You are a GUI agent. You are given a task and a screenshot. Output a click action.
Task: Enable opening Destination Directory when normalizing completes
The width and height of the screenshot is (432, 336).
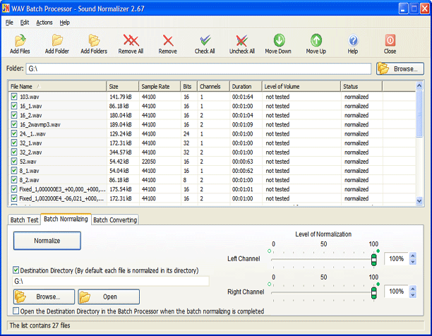click(16, 311)
